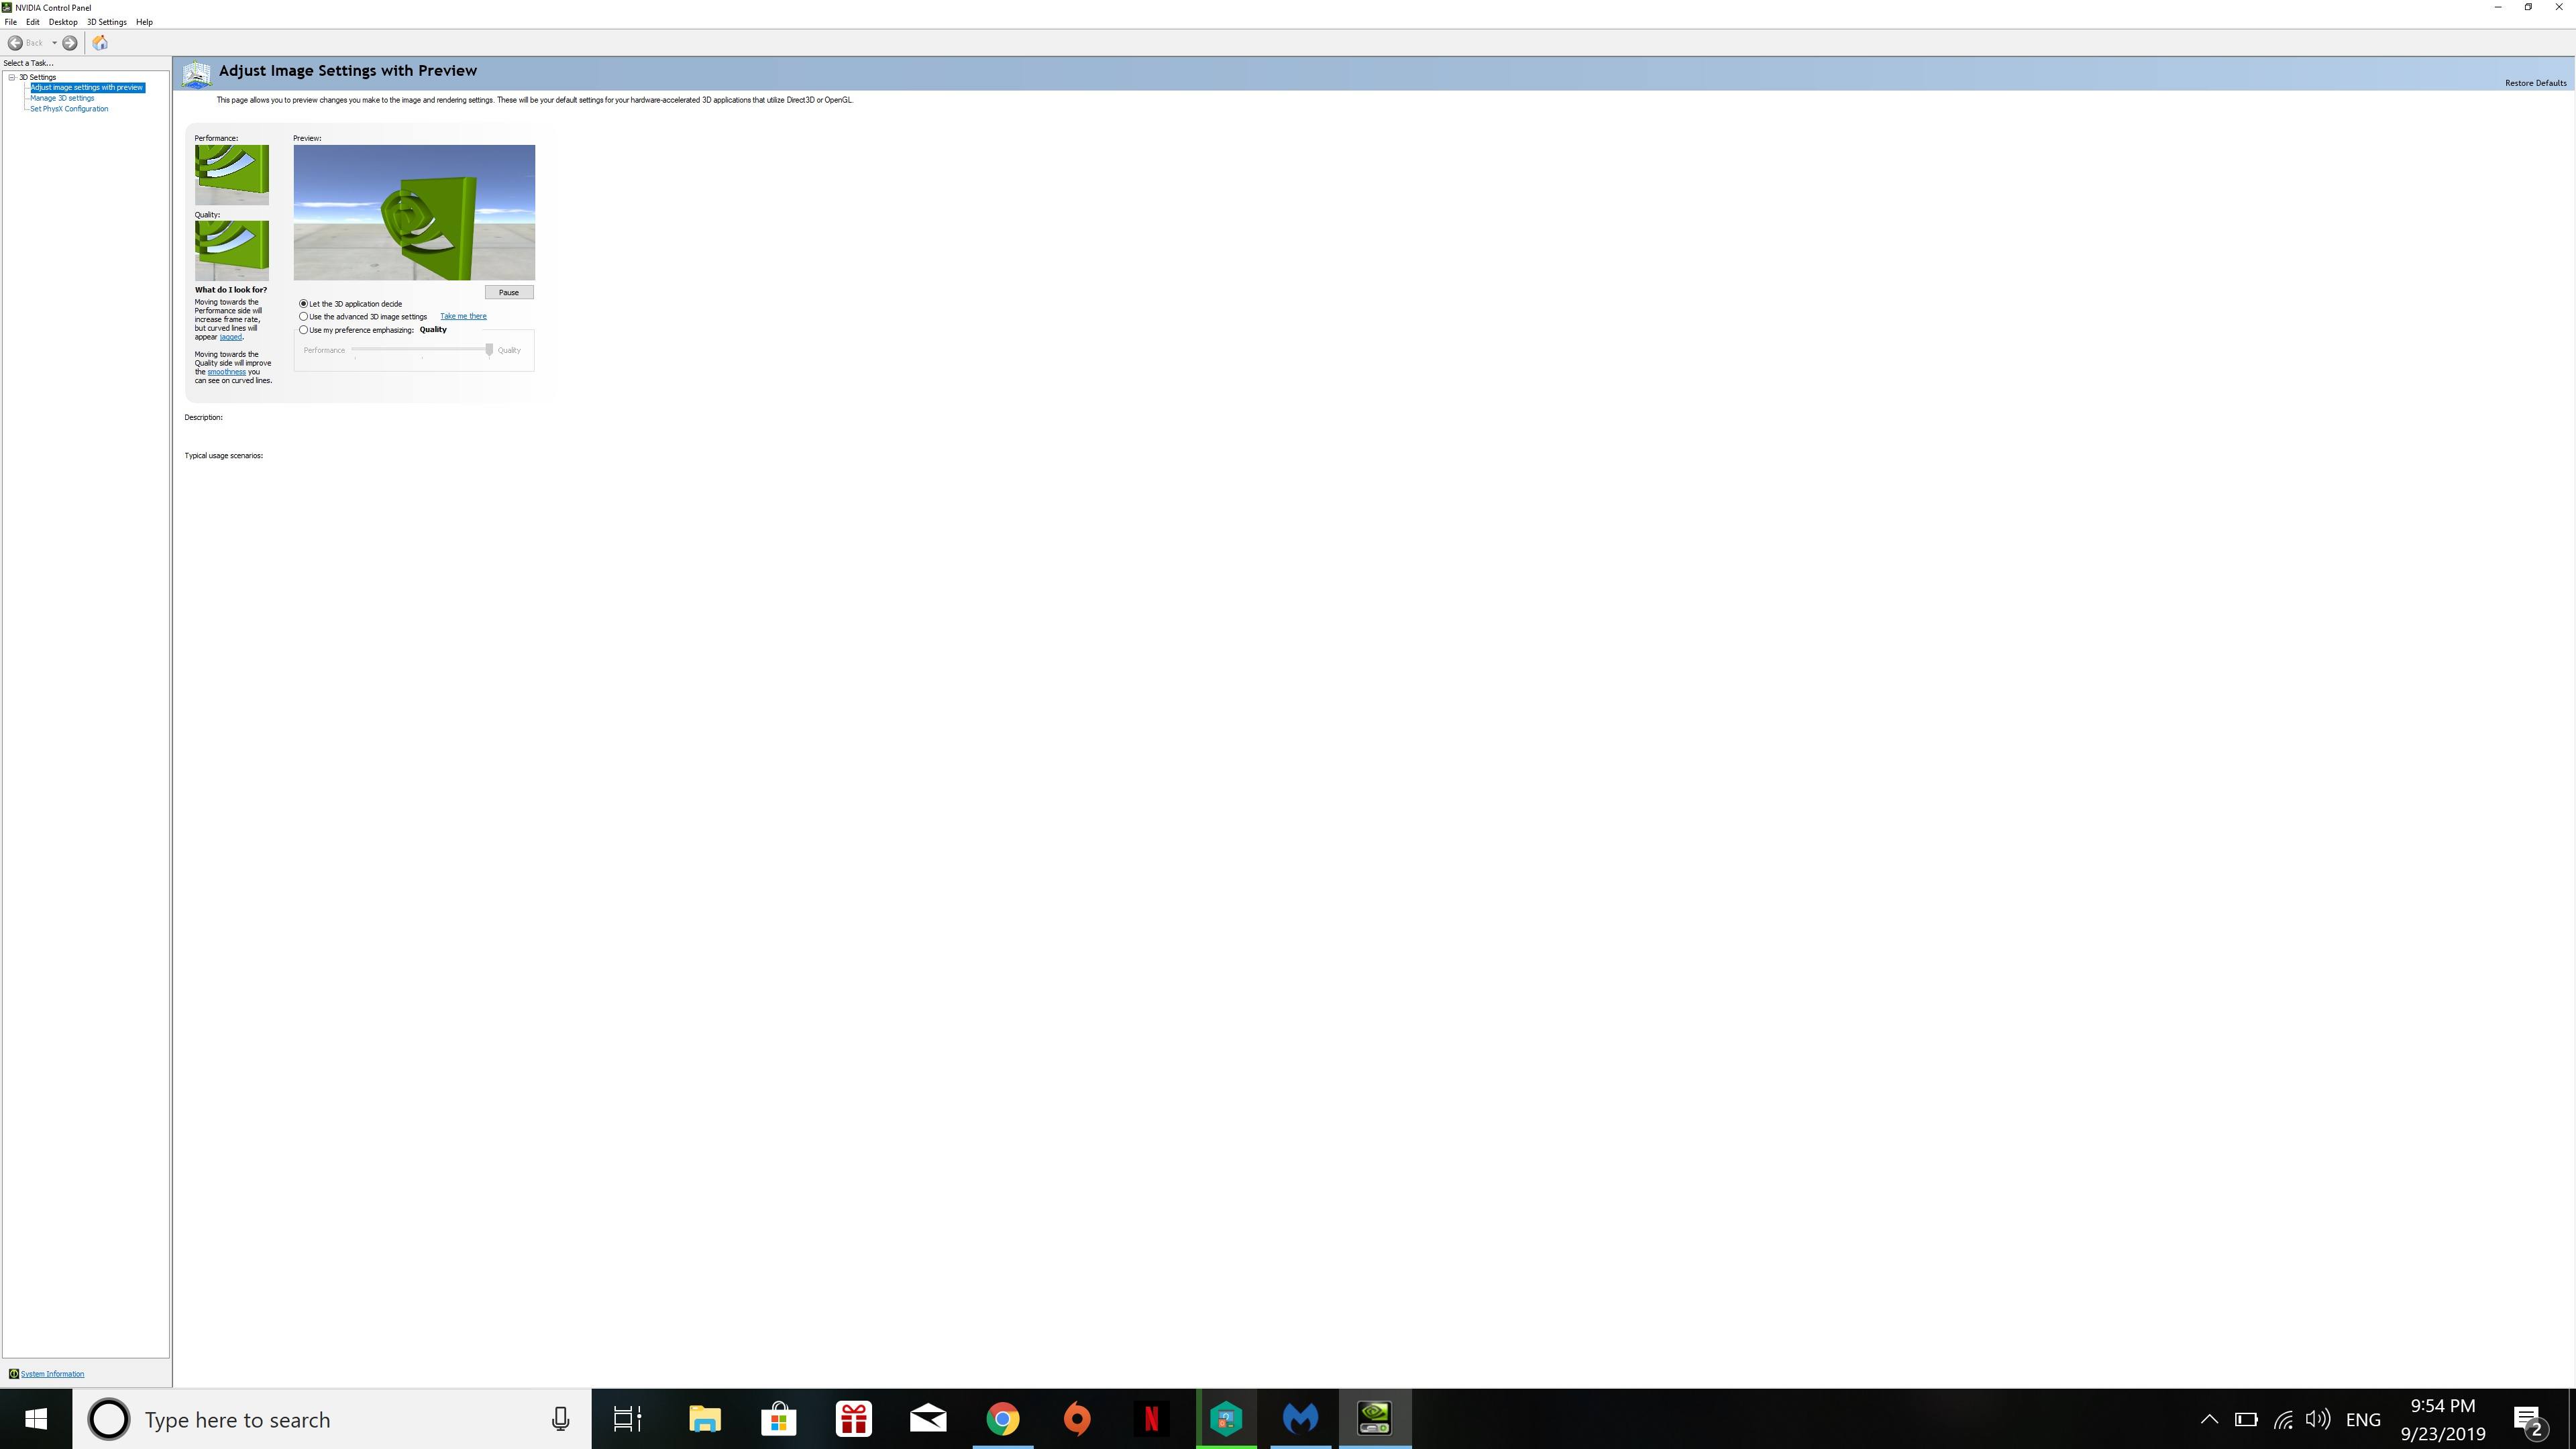Screen dimensions: 2576x1449
Task: Click the Wi-Fi network tray icon
Action: 2283,1419
